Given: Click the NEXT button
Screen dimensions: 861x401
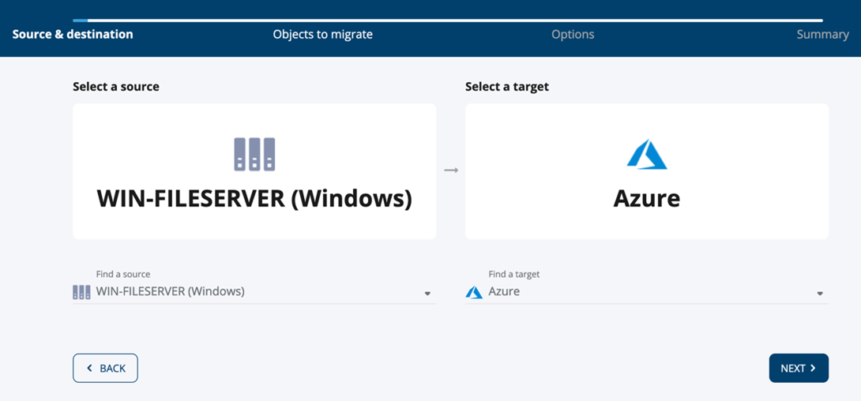Looking at the screenshot, I should click(x=799, y=368).
